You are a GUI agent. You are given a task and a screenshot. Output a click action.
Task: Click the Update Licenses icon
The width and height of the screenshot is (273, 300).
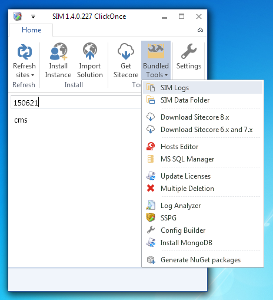coord(151,176)
